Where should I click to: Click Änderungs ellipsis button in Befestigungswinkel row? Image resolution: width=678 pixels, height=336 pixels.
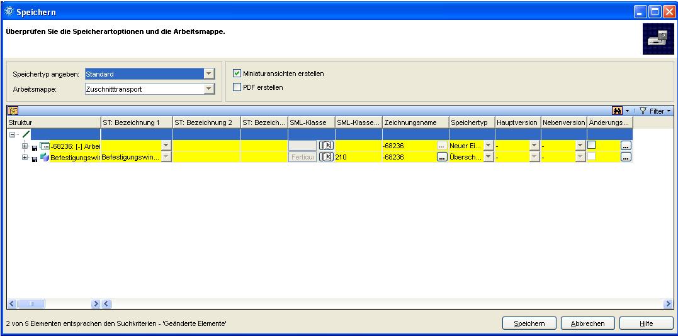point(626,157)
